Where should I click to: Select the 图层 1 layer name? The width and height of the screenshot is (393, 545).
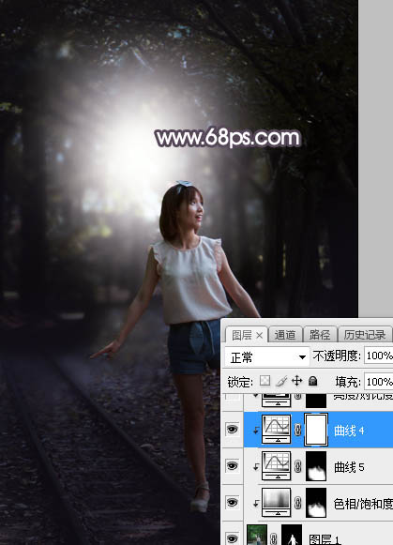[x=324, y=539]
